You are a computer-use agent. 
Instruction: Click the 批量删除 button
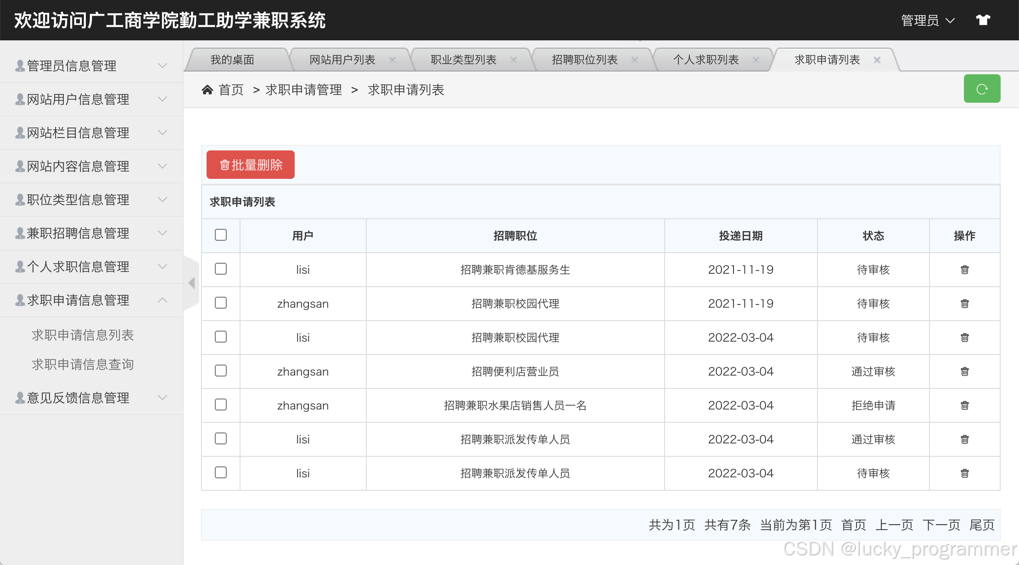pos(251,165)
